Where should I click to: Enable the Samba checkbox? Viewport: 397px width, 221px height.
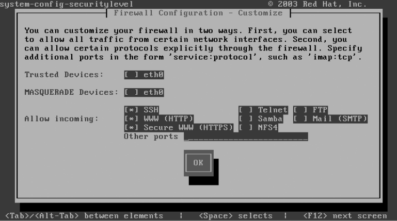(261, 118)
